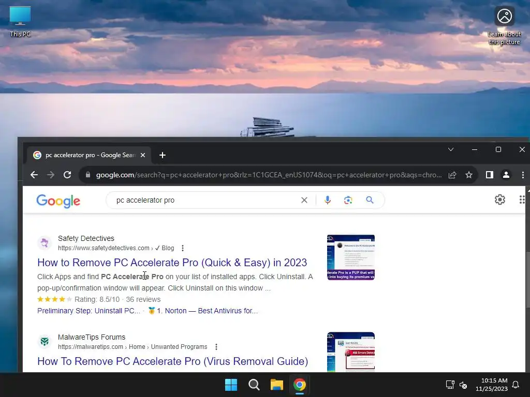The width and height of the screenshot is (530, 397).
Task: Reload the Google search page
Action: (x=67, y=175)
